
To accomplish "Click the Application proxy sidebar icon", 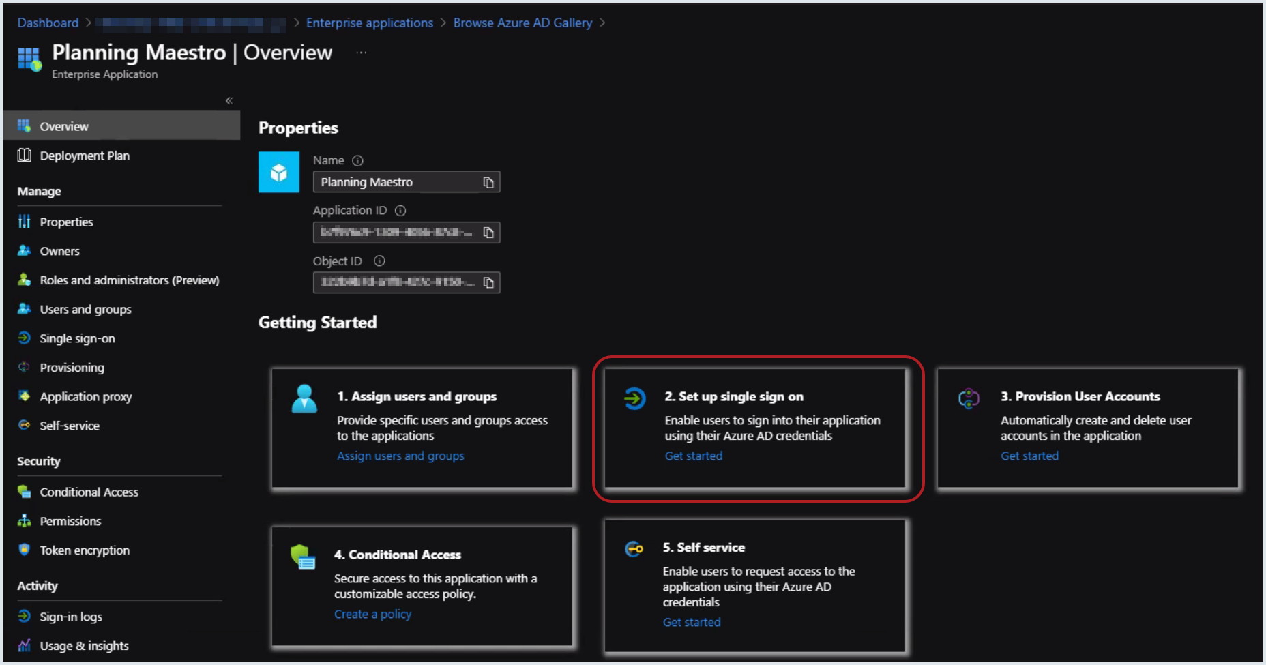I will click(25, 396).
